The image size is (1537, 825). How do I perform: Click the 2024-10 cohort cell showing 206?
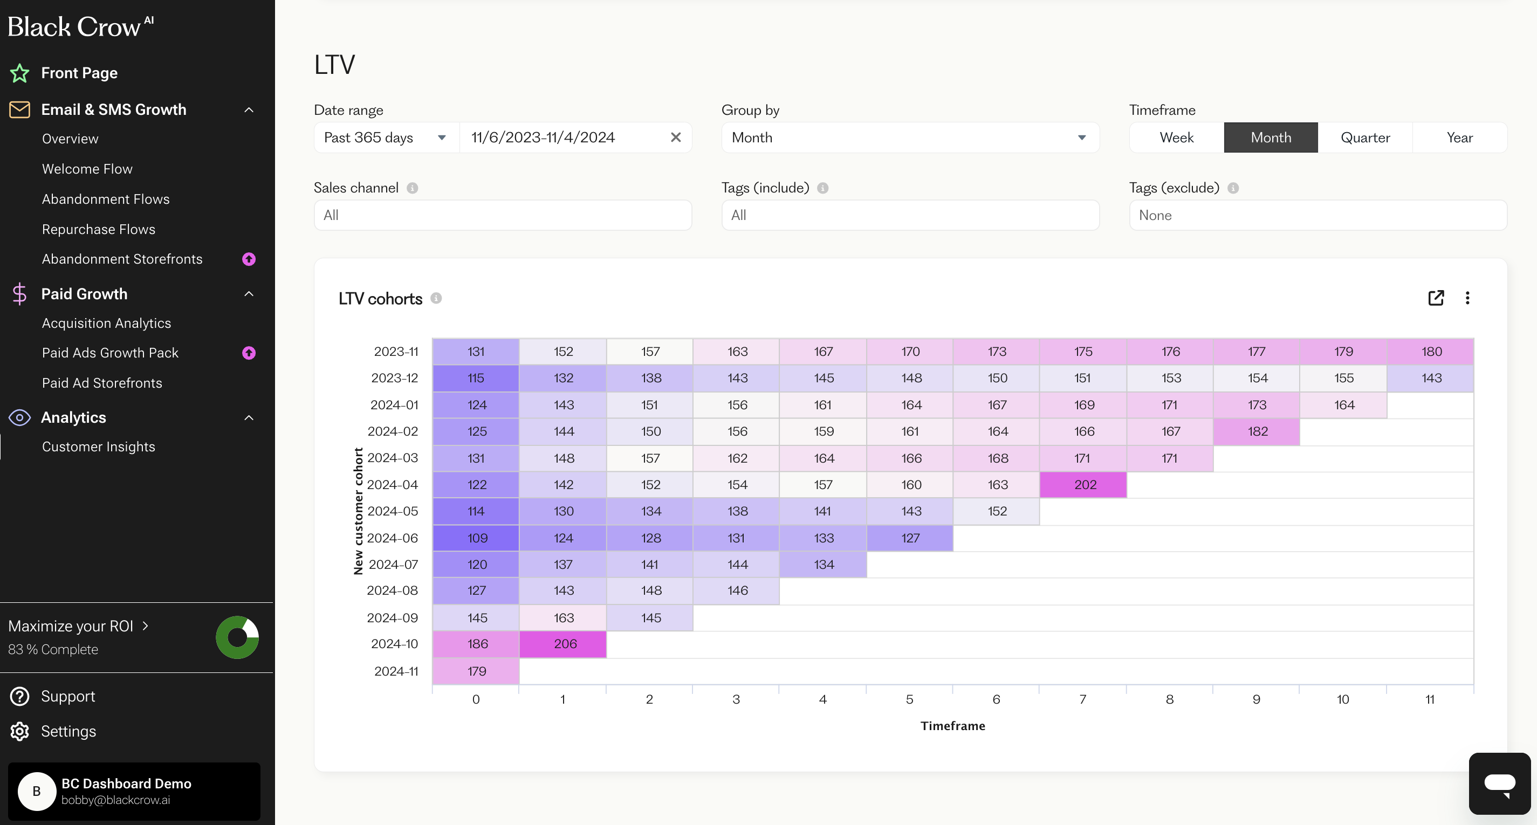click(x=562, y=644)
